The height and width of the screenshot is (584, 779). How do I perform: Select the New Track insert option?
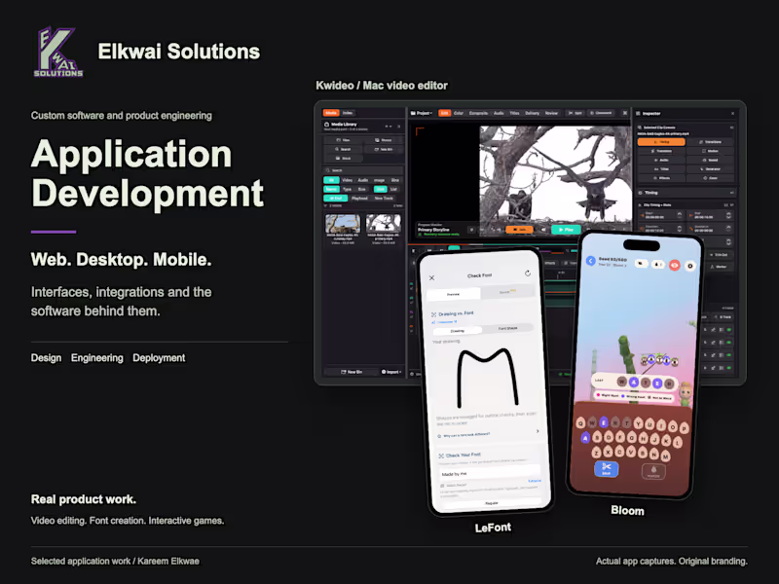pos(384,199)
